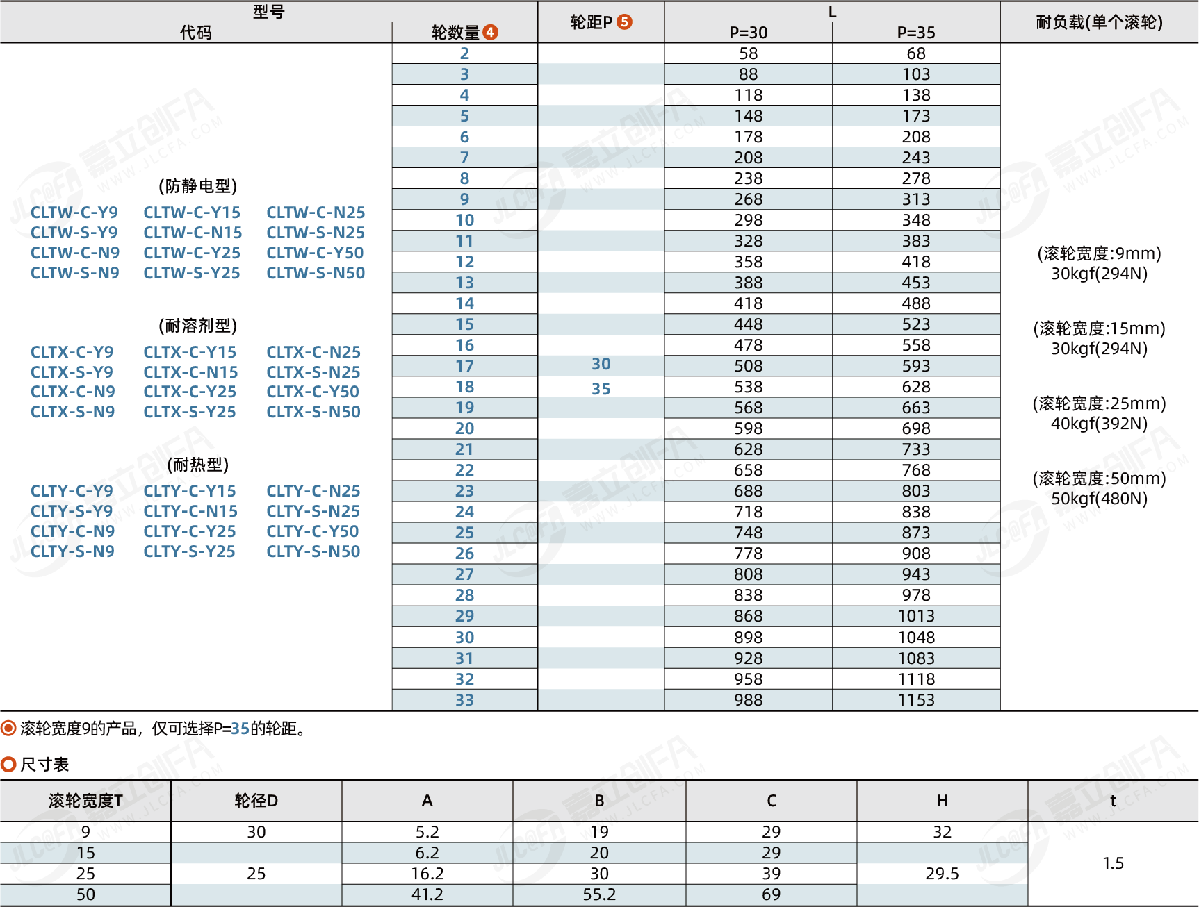The image size is (1199, 907).
Task: Click the P=30 column header
Action: coord(749,33)
